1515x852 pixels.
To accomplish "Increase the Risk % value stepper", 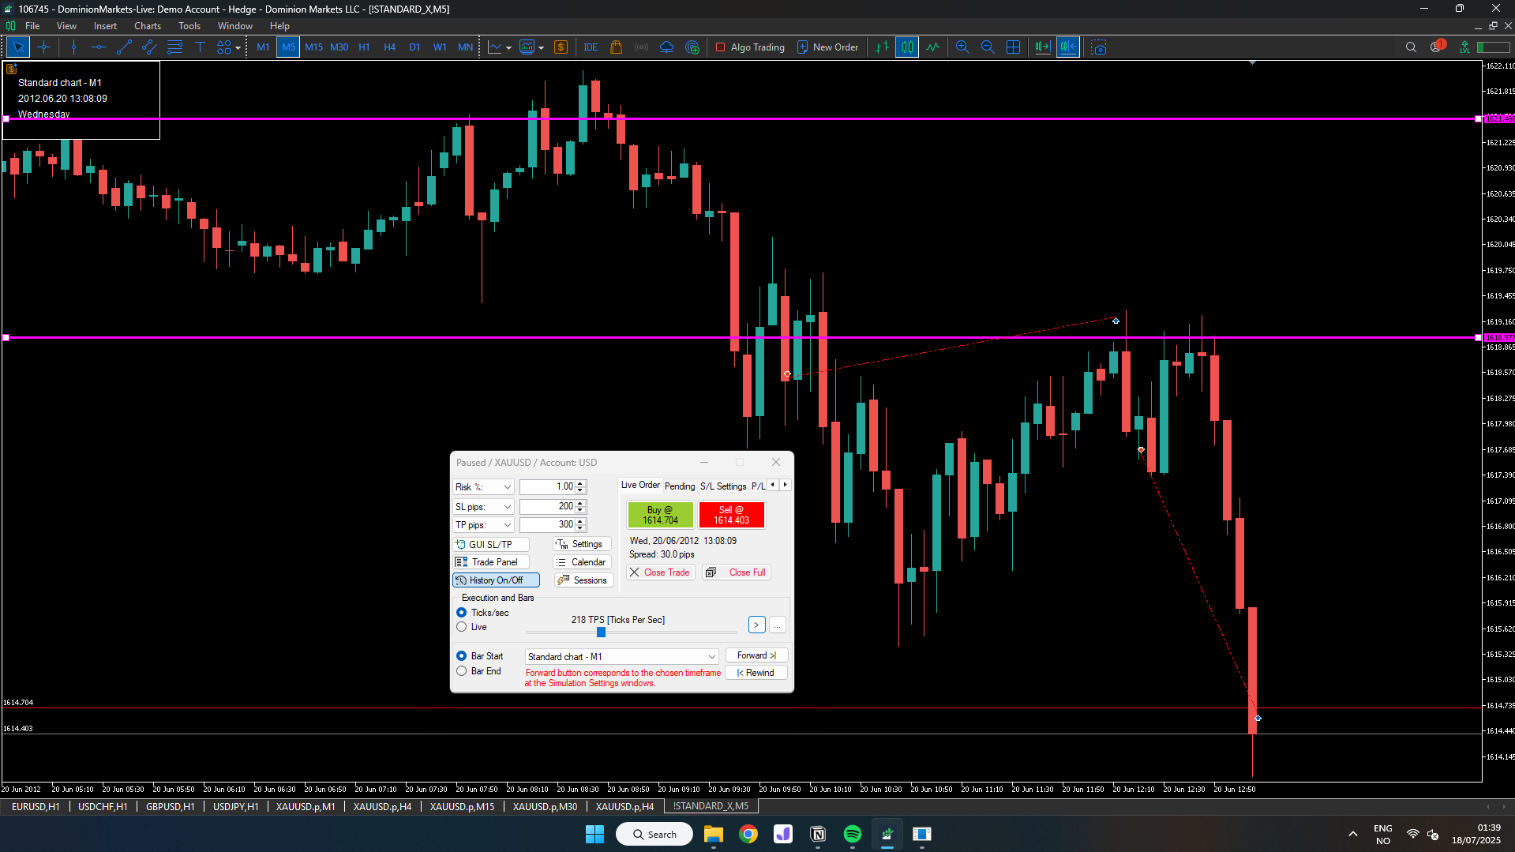I will [581, 483].
